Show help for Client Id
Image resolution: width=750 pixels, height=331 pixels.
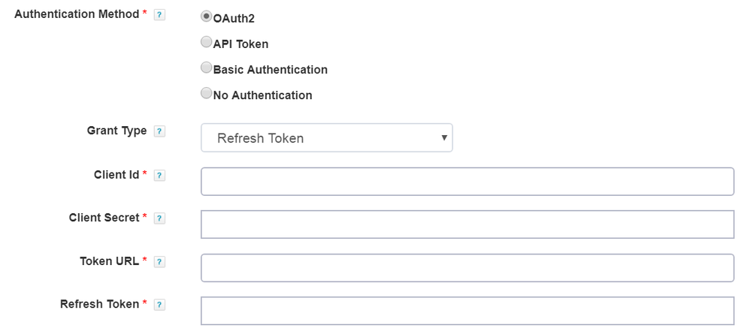159,176
